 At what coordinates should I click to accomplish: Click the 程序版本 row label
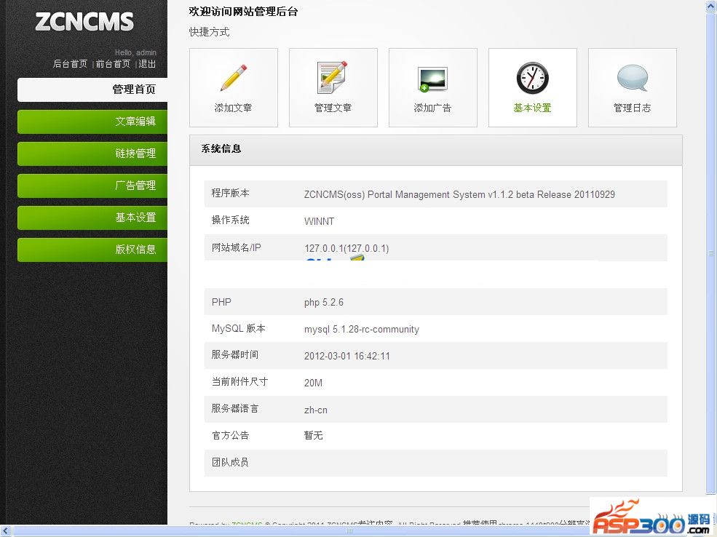[231, 194]
